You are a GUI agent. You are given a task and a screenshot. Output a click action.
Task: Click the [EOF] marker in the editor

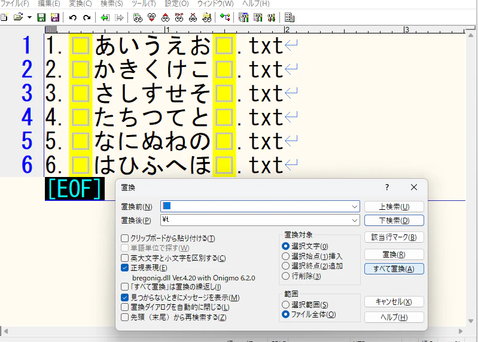coord(75,189)
